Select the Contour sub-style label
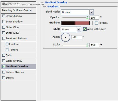Screen dimensions: 118x101 (x=14, y=44)
